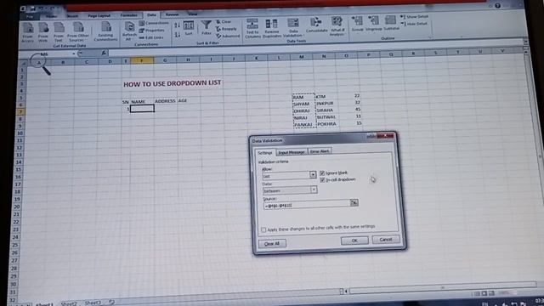The height and width of the screenshot is (306, 544).
Task: Switch to the Formulas ribbon tab
Action: coord(128,15)
